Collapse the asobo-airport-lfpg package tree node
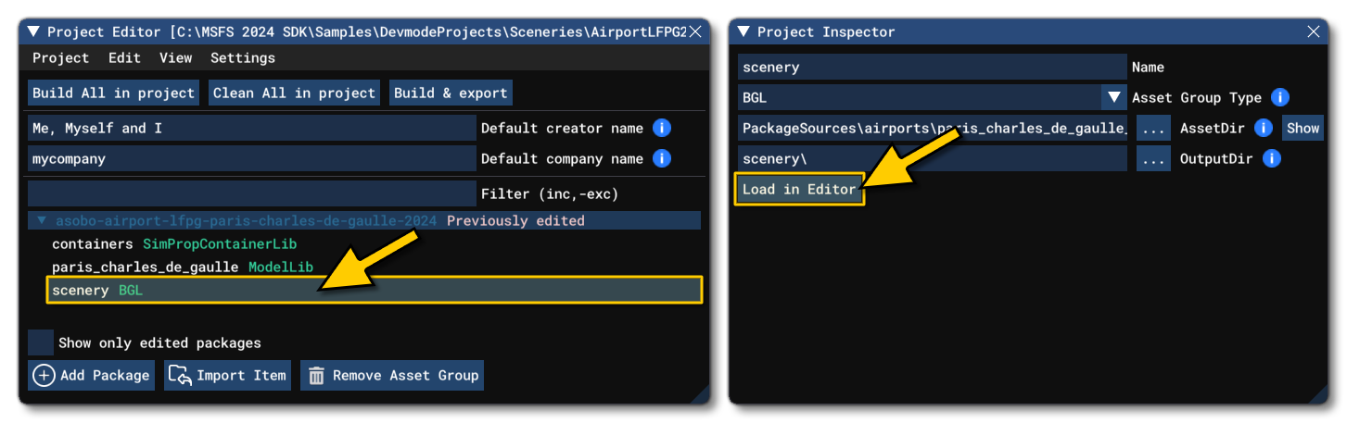Image resolution: width=1347 pixels, height=423 pixels. [41, 221]
